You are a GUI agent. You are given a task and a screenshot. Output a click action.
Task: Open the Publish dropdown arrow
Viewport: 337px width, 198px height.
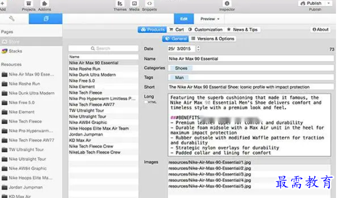click(x=328, y=3)
